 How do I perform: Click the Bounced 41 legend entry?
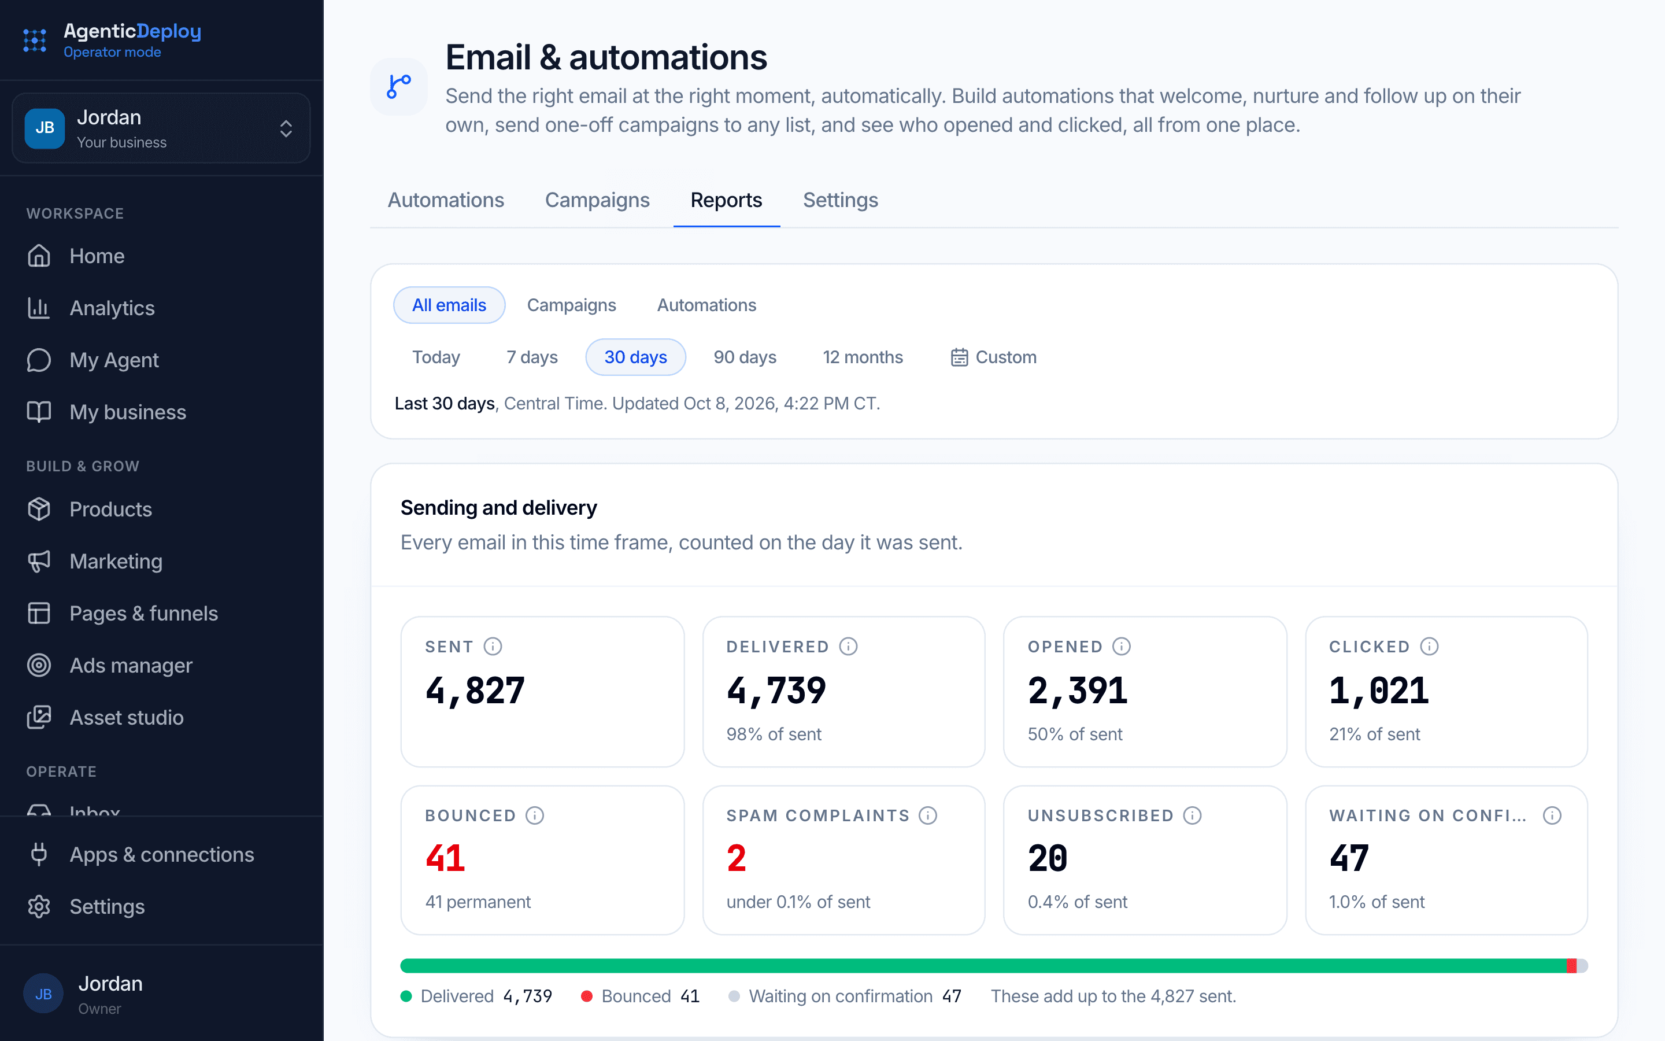pos(641,996)
